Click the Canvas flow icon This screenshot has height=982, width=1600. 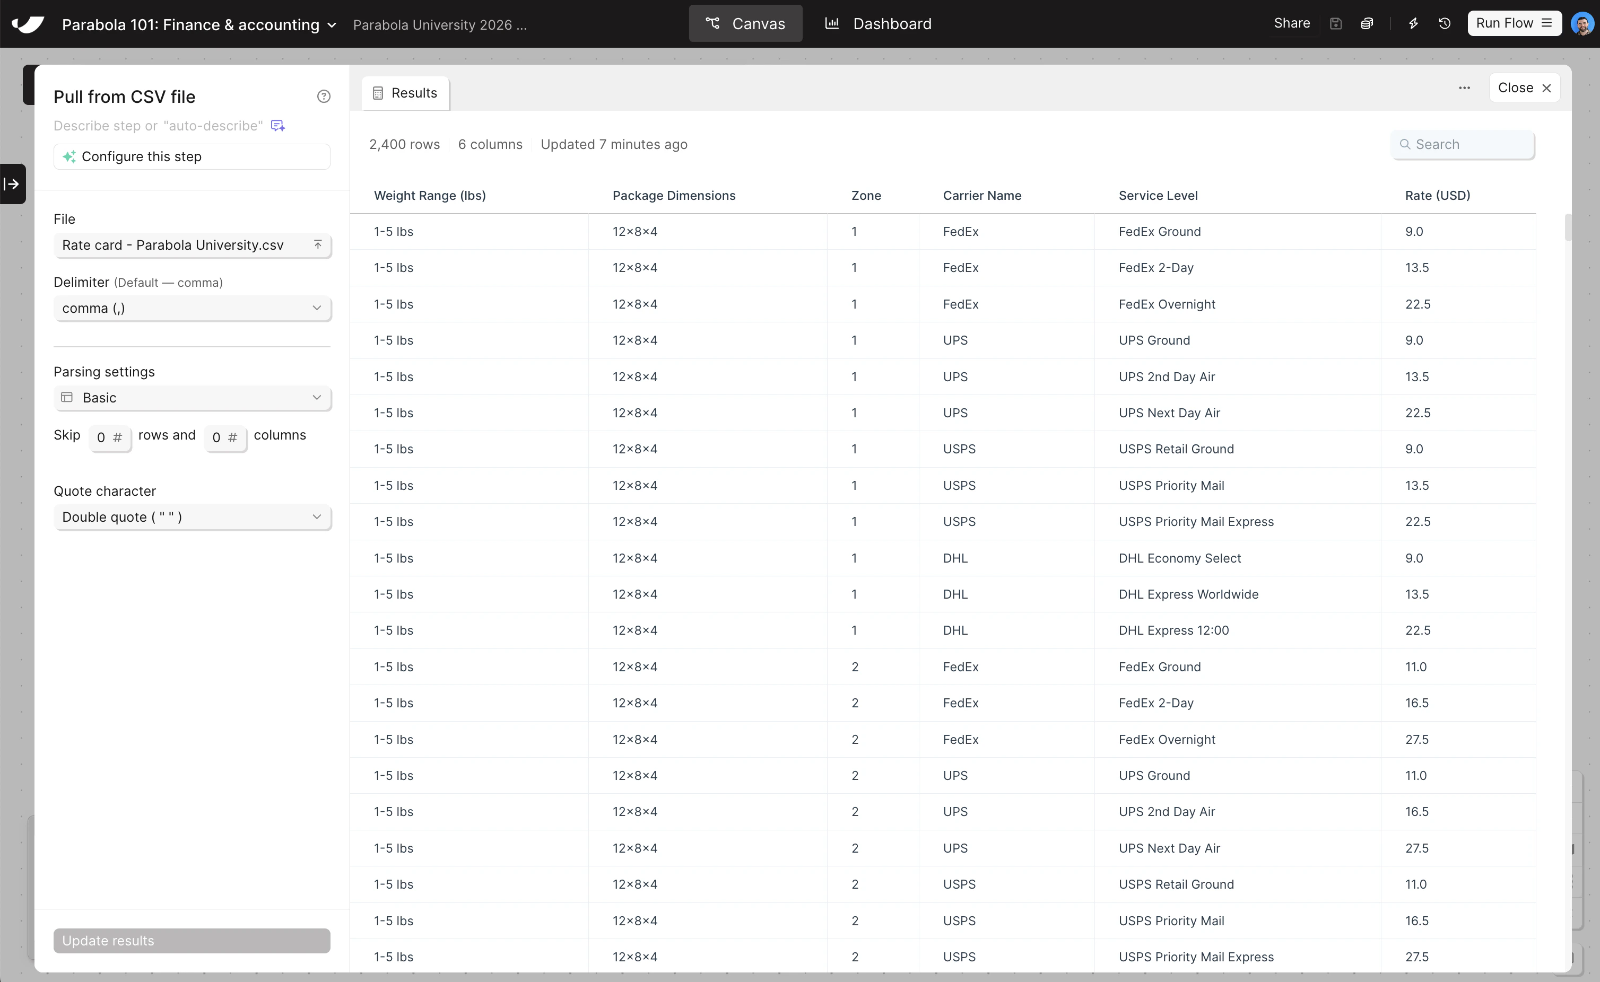pos(712,23)
